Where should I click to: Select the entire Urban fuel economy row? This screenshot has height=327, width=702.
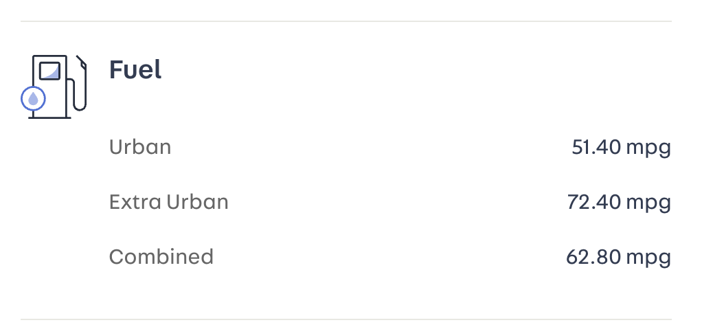coord(389,147)
